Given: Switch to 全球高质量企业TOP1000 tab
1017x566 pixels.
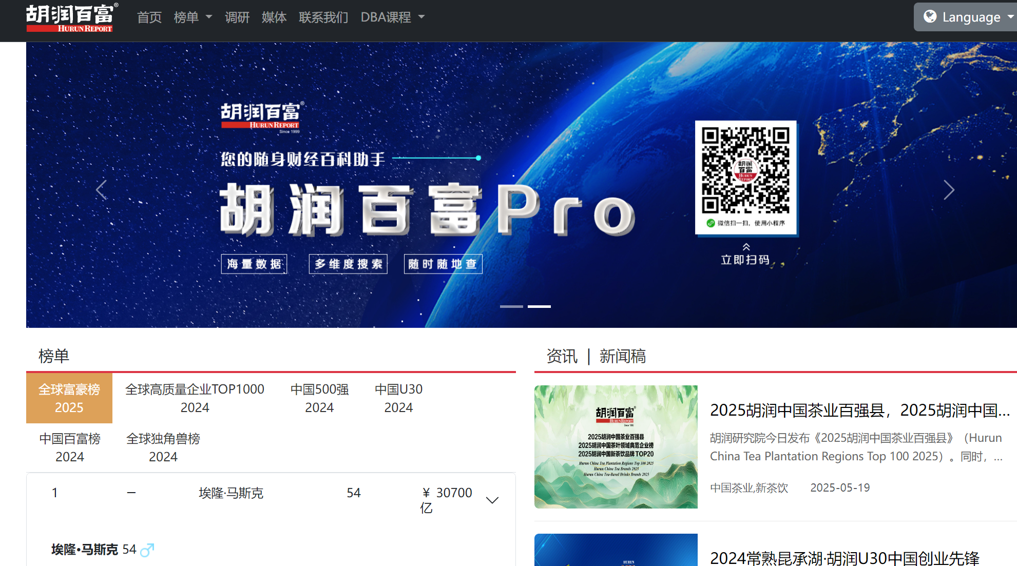Looking at the screenshot, I should tap(195, 398).
